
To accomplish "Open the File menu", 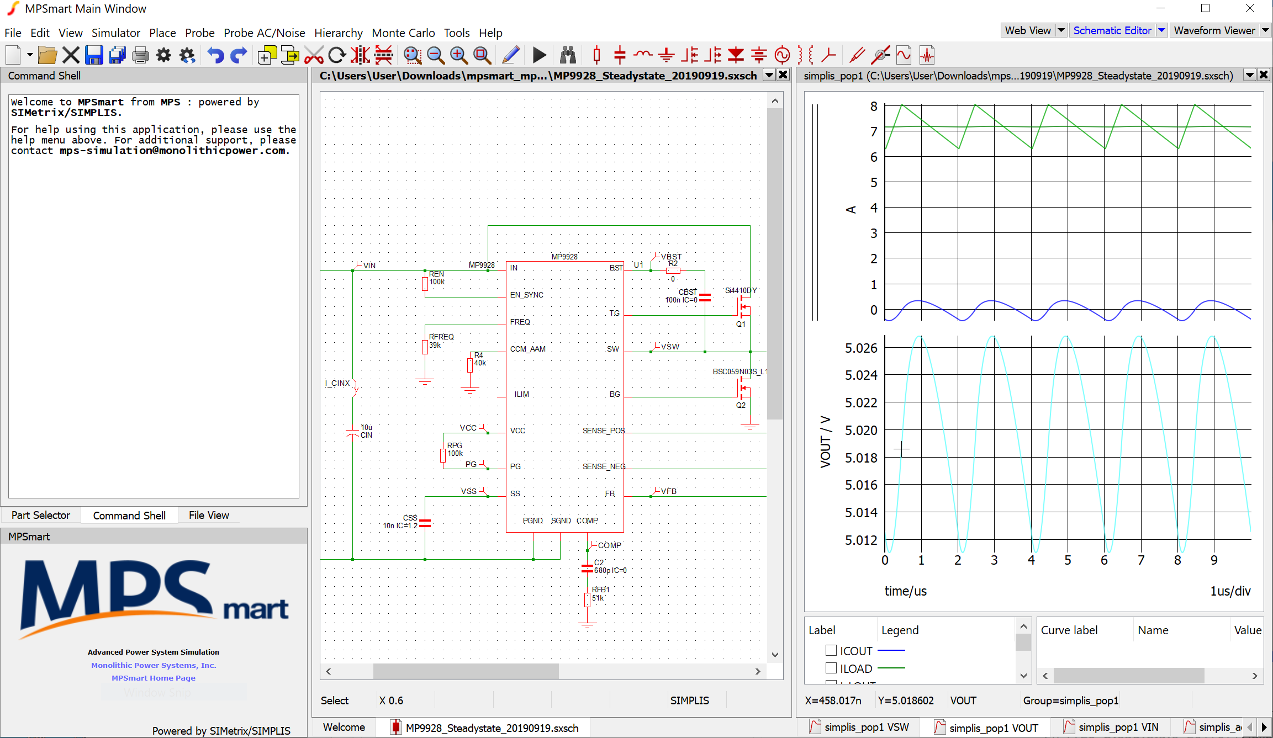I will click(x=13, y=33).
